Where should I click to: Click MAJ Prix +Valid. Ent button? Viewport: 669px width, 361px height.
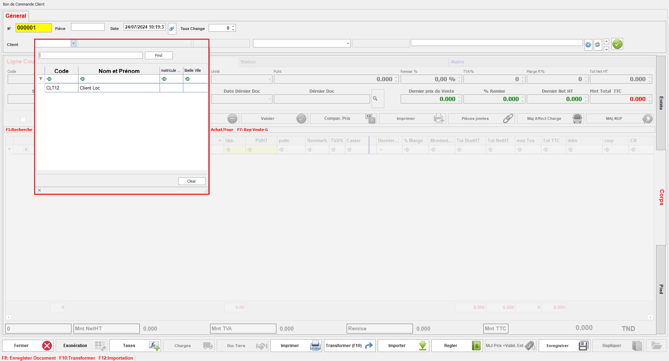pos(511,346)
